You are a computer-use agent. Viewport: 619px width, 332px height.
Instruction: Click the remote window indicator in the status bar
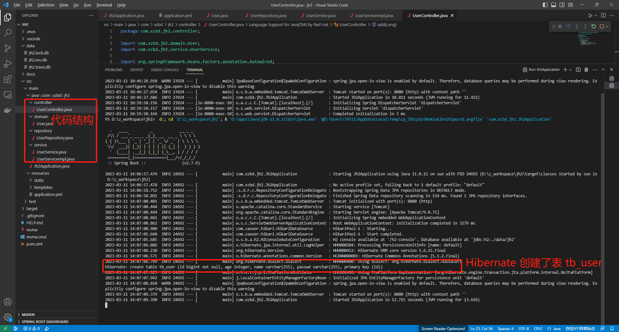pos(5,328)
